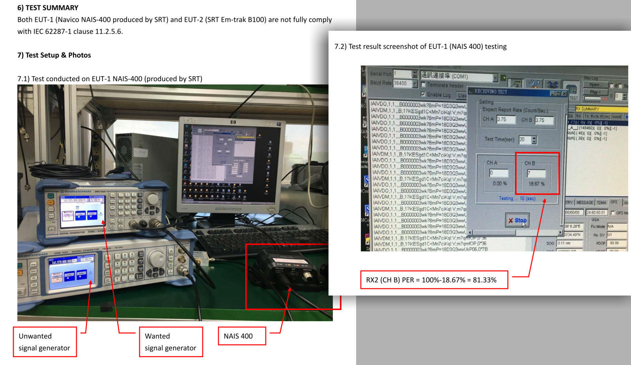
Task: Toggle the R checkbox beside Open..
Action: click(x=612, y=86)
